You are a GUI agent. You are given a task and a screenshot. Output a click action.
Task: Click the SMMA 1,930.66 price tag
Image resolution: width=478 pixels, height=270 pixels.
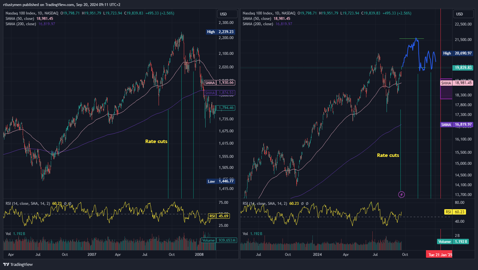pos(219,83)
